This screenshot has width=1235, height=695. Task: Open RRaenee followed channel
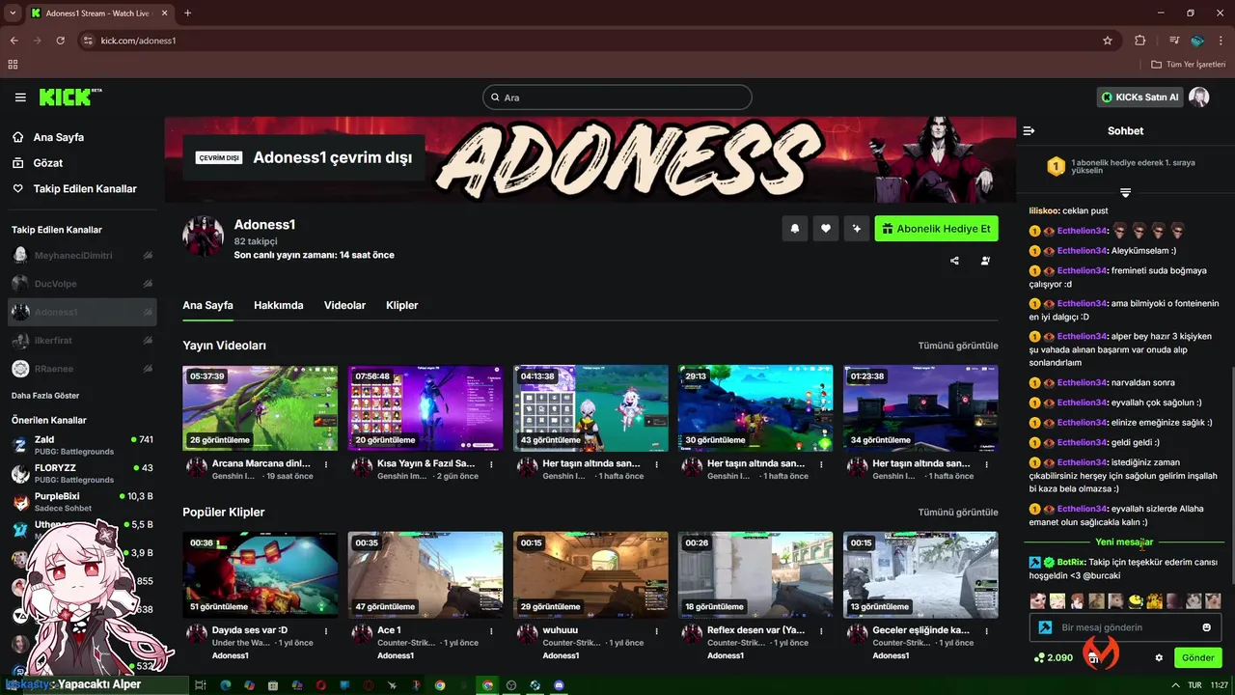82,369
